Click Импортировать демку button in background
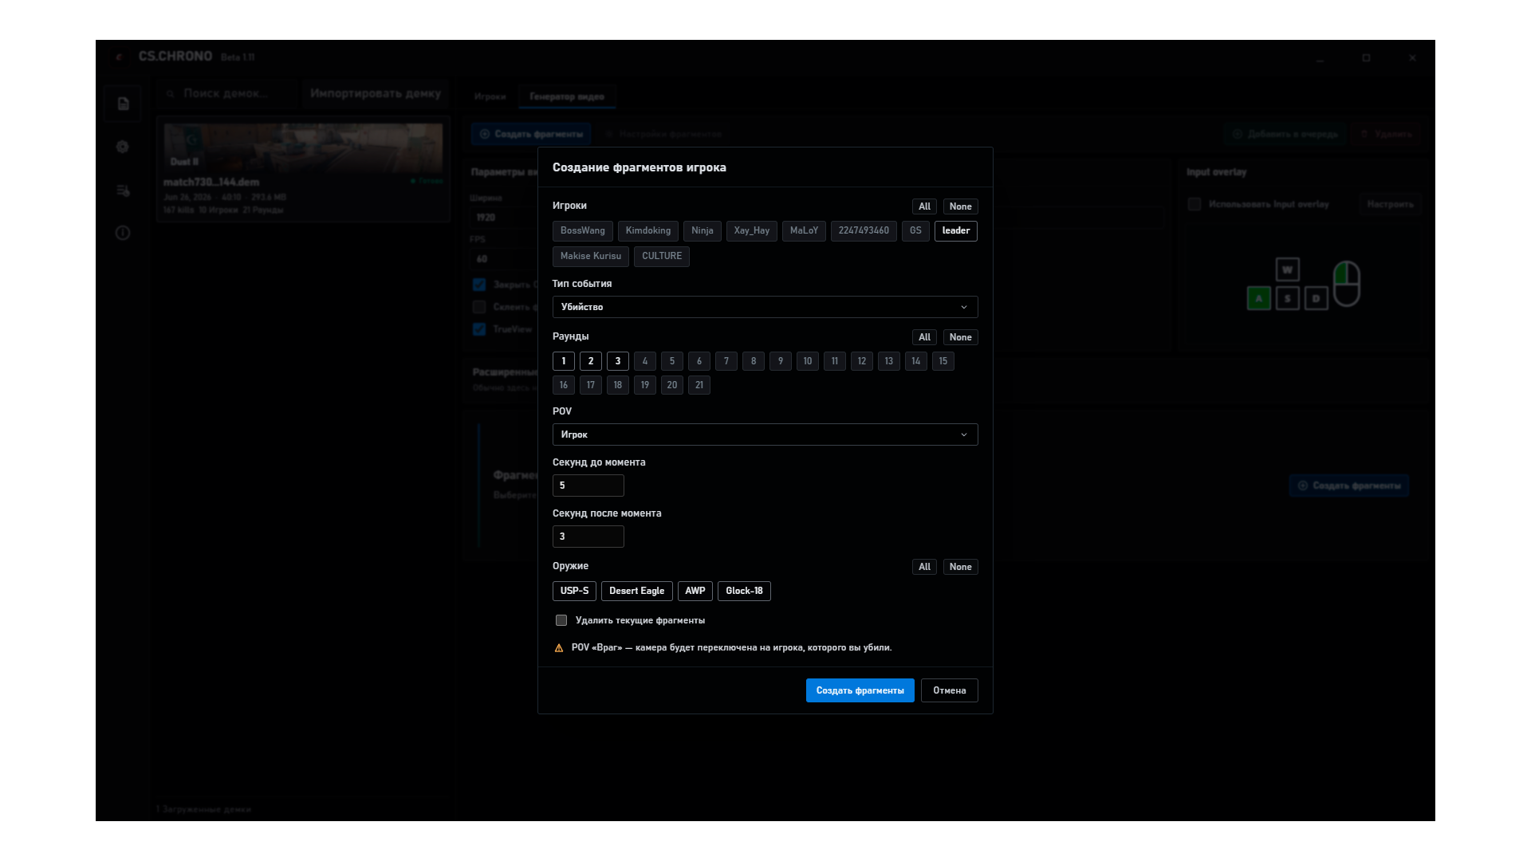 coord(376,93)
